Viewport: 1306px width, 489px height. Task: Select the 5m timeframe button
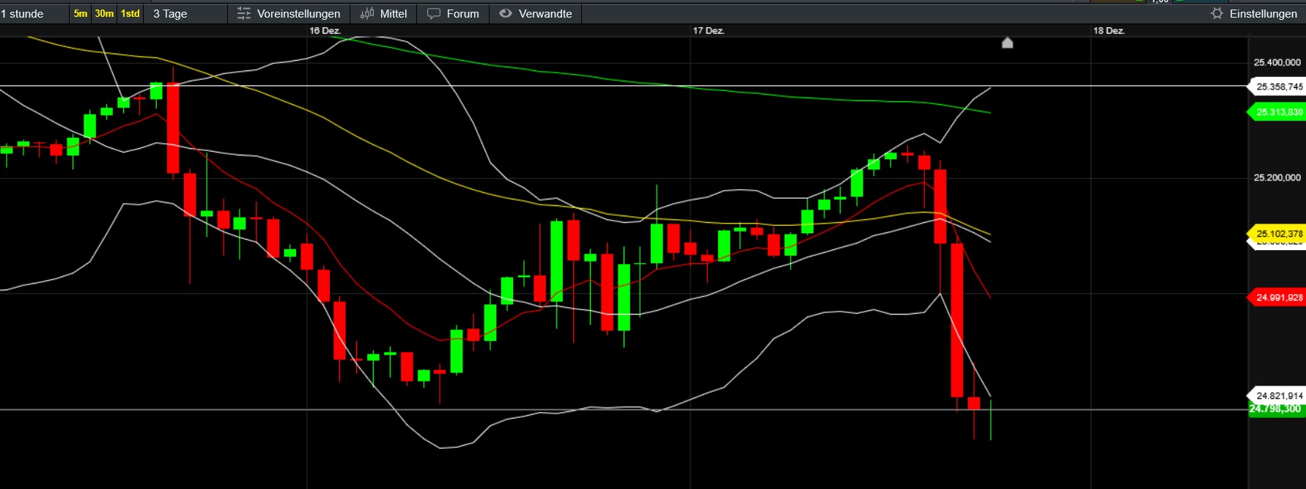tap(81, 14)
